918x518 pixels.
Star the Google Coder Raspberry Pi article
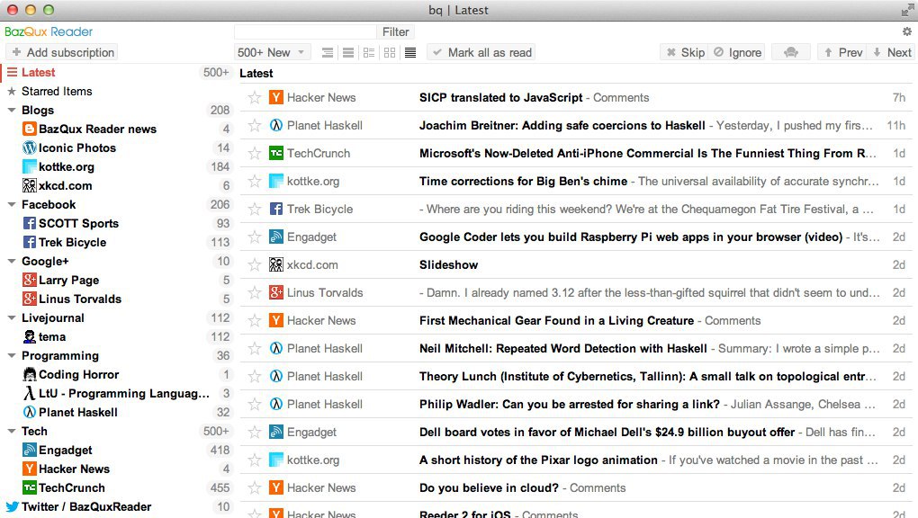pos(254,237)
